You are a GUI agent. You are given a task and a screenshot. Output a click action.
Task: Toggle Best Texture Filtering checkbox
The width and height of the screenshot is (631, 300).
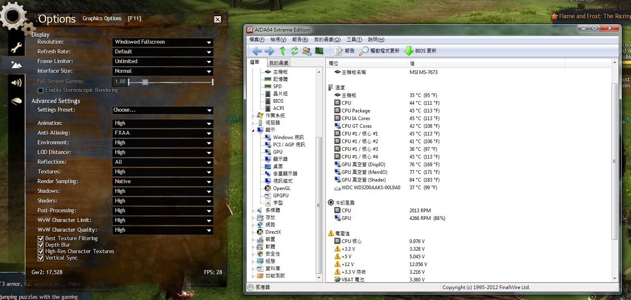coord(41,239)
